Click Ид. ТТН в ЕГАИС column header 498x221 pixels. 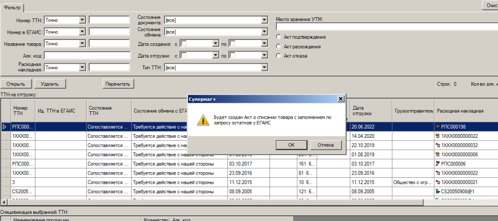[61, 111]
